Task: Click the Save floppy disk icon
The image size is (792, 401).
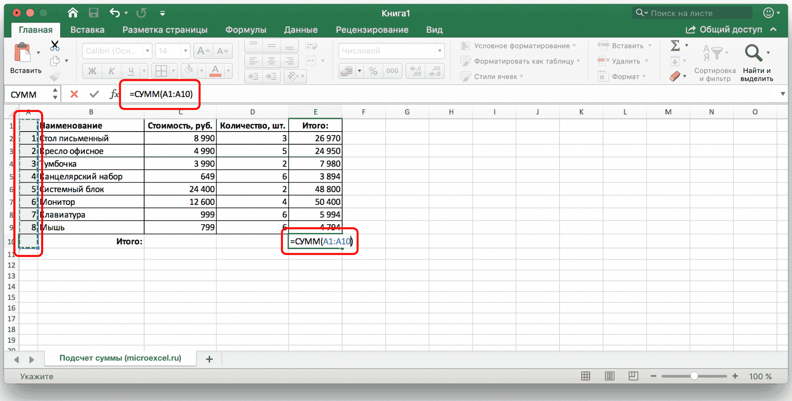Action: (x=93, y=13)
